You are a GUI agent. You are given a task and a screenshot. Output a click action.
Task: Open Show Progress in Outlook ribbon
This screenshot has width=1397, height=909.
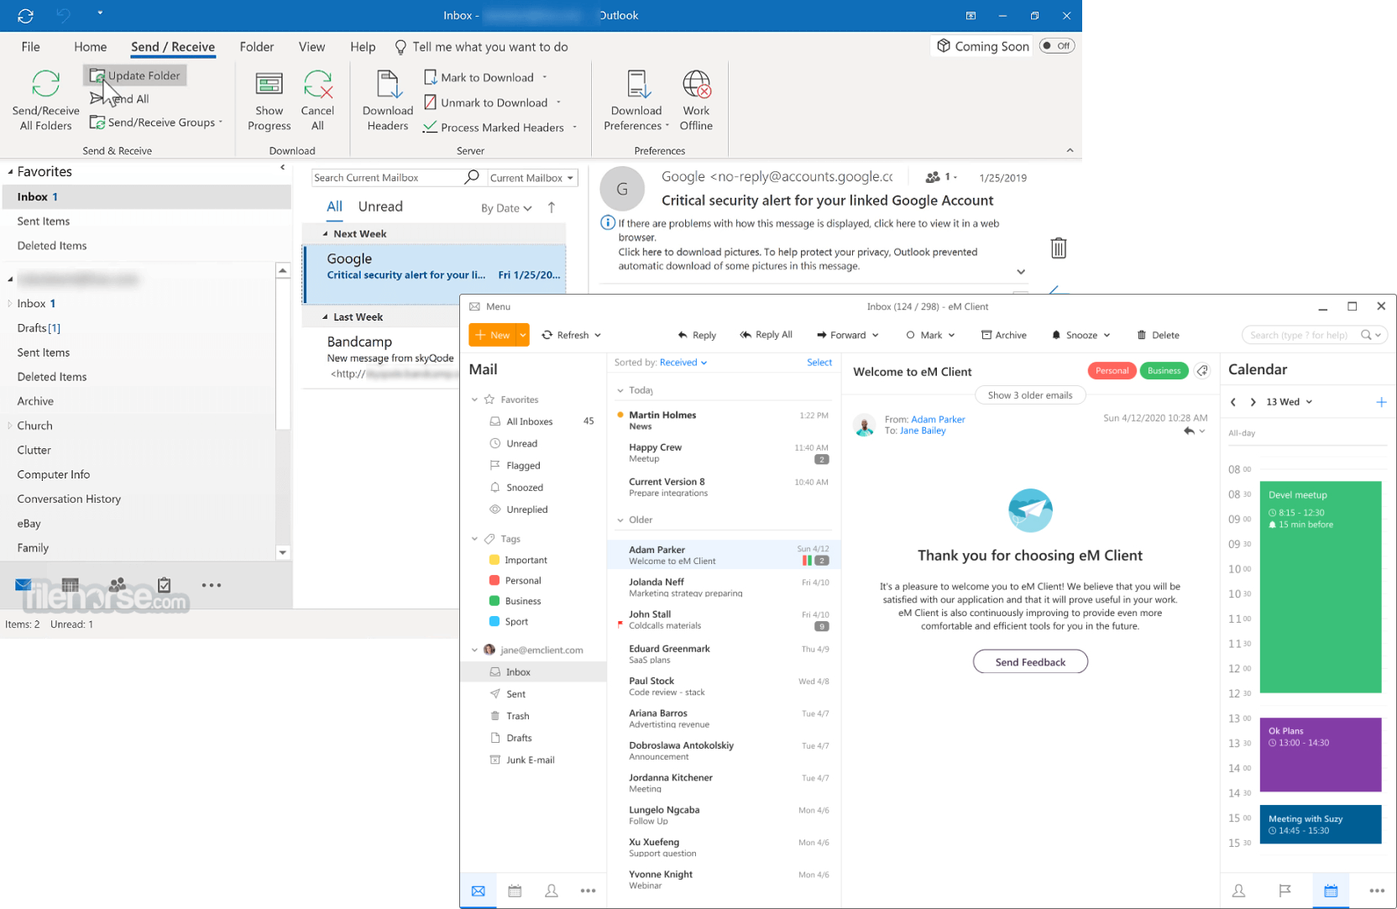coord(269,101)
